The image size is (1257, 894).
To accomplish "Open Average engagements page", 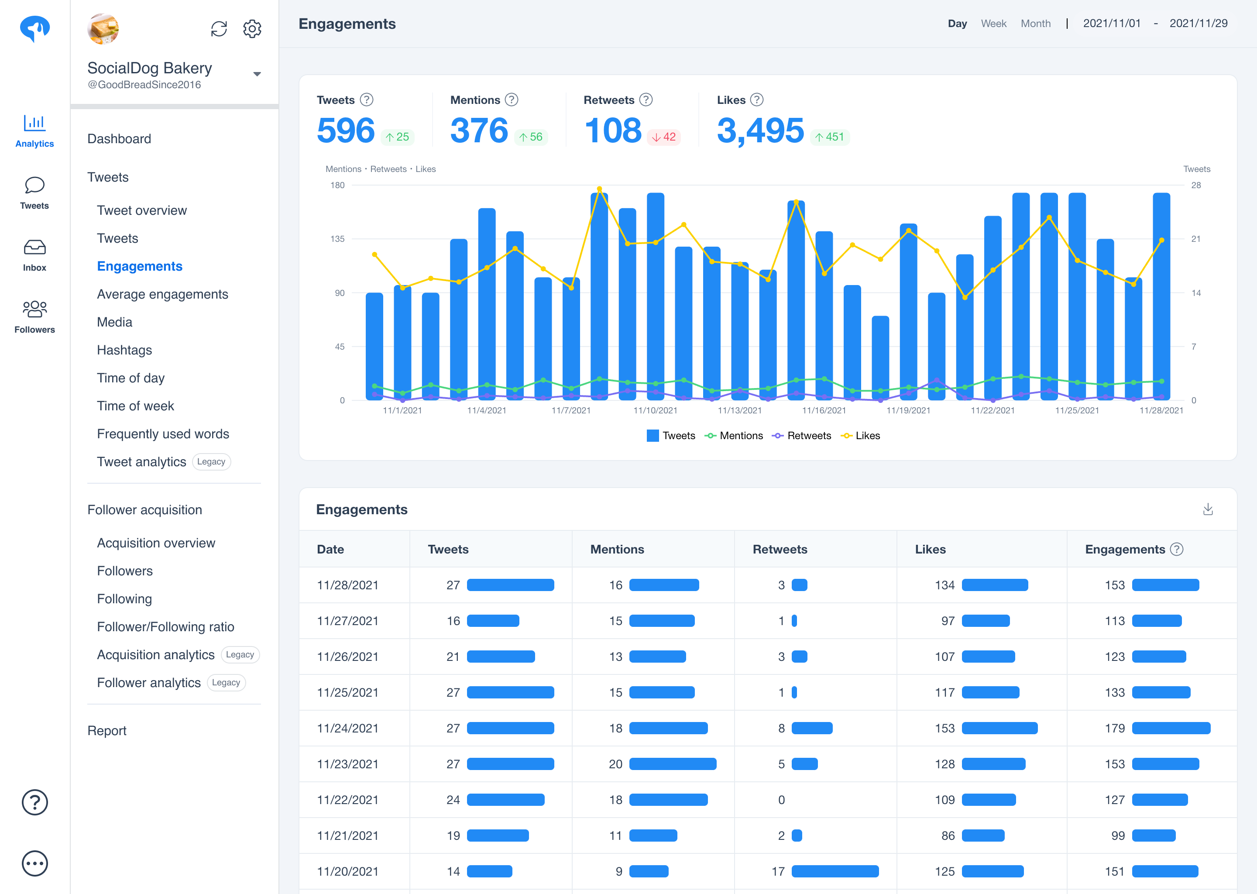I will tap(162, 294).
